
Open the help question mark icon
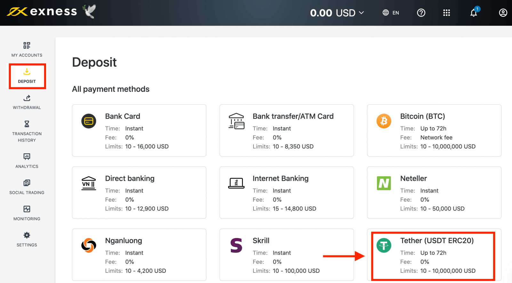point(421,13)
